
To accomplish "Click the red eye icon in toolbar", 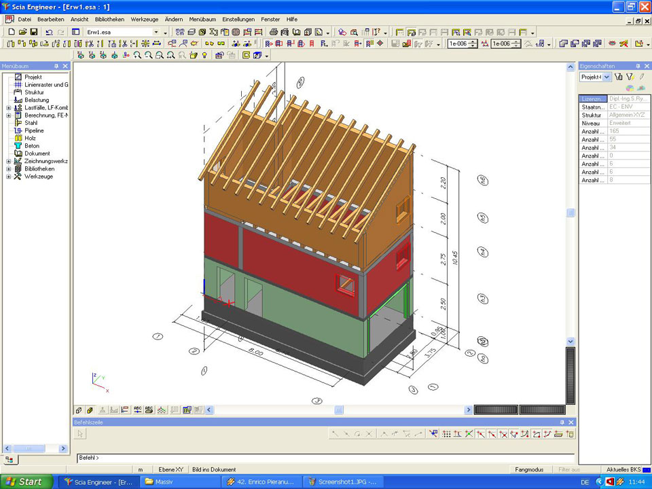I will coord(612,43).
